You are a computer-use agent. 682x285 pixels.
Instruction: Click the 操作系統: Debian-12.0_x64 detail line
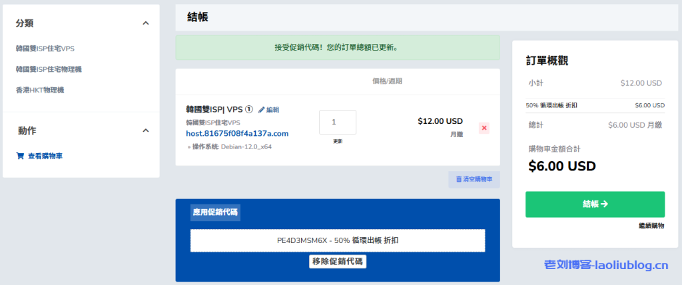pos(230,147)
